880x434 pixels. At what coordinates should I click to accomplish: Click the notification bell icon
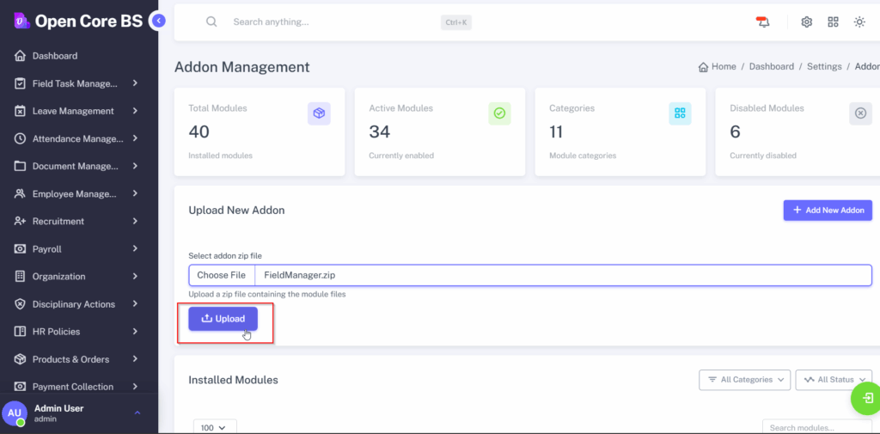click(763, 22)
